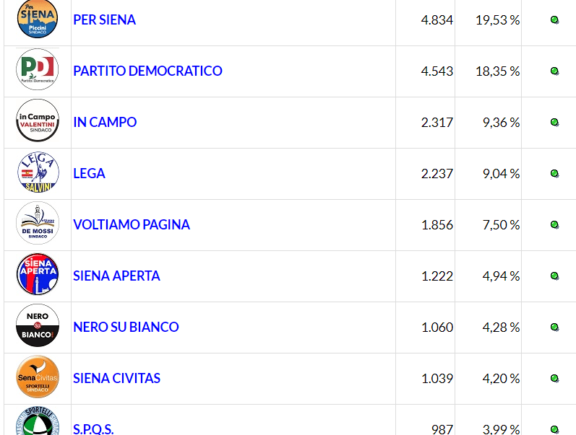Screen dimensions: 576x435
Task: Click the Partito Democratico PD logo
Action: pos(38,71)
